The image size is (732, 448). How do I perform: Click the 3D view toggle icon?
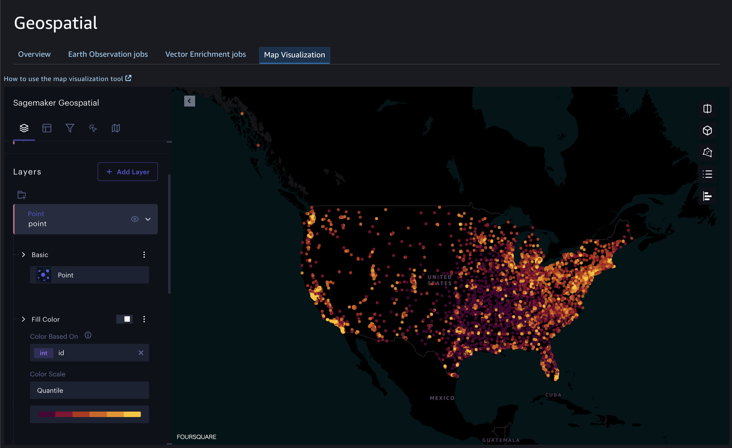coord(707,130)
